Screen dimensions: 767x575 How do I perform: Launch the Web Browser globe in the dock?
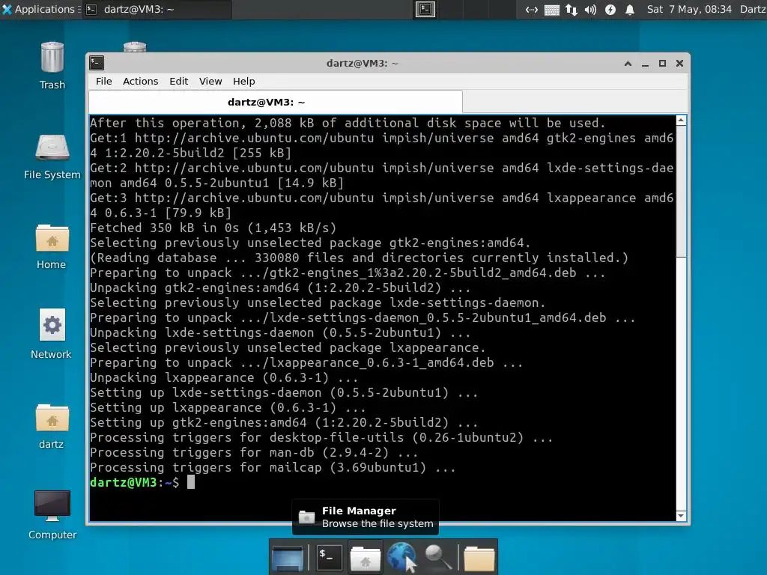[x=401, y=556]
